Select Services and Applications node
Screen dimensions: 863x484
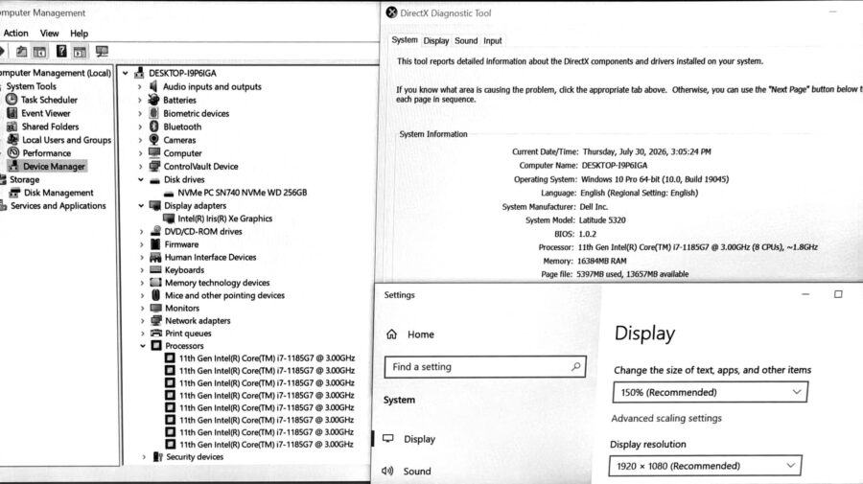tap(58, 206)
